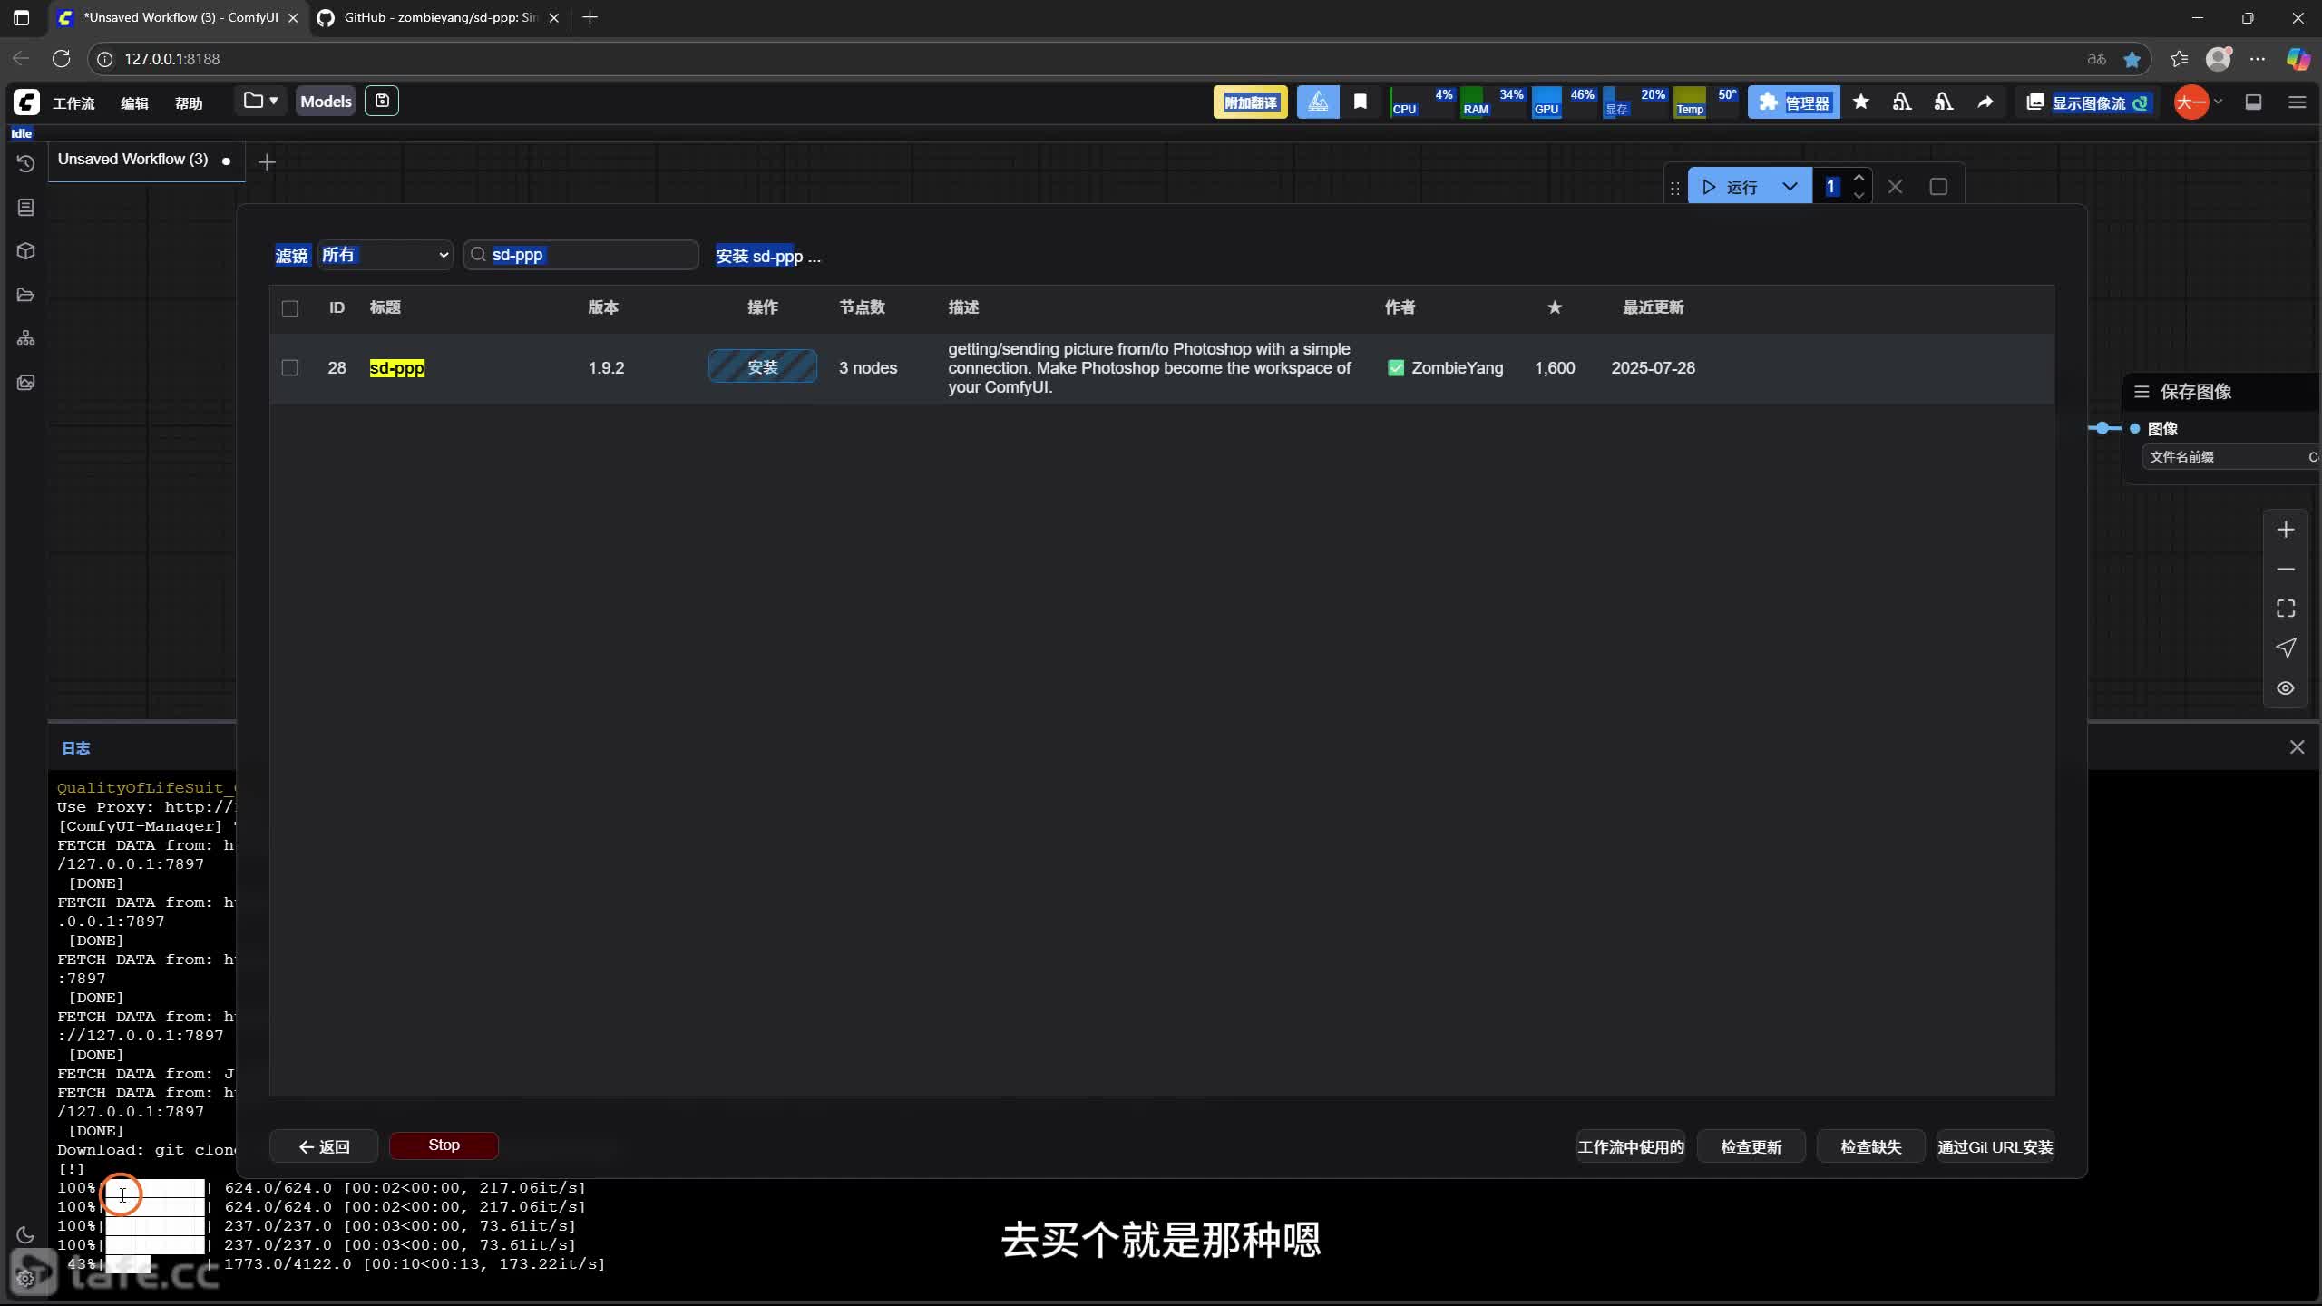Viewport: 2322px width, 1306px height.
Task: Open the hamburger menu at top right
Action: tap(2297, 102)
